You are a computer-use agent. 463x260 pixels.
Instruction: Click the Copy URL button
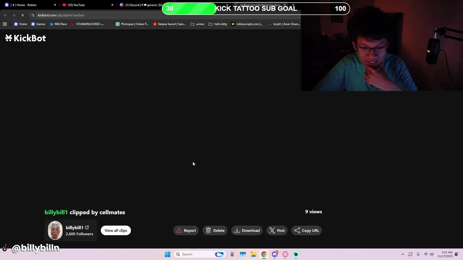pos(306,230)
